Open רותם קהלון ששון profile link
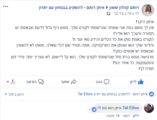 124,7
